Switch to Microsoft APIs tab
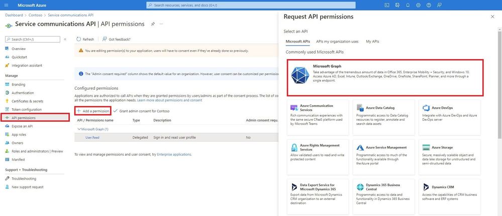Screen dimensions: 502x216 (x=298, y=42)
